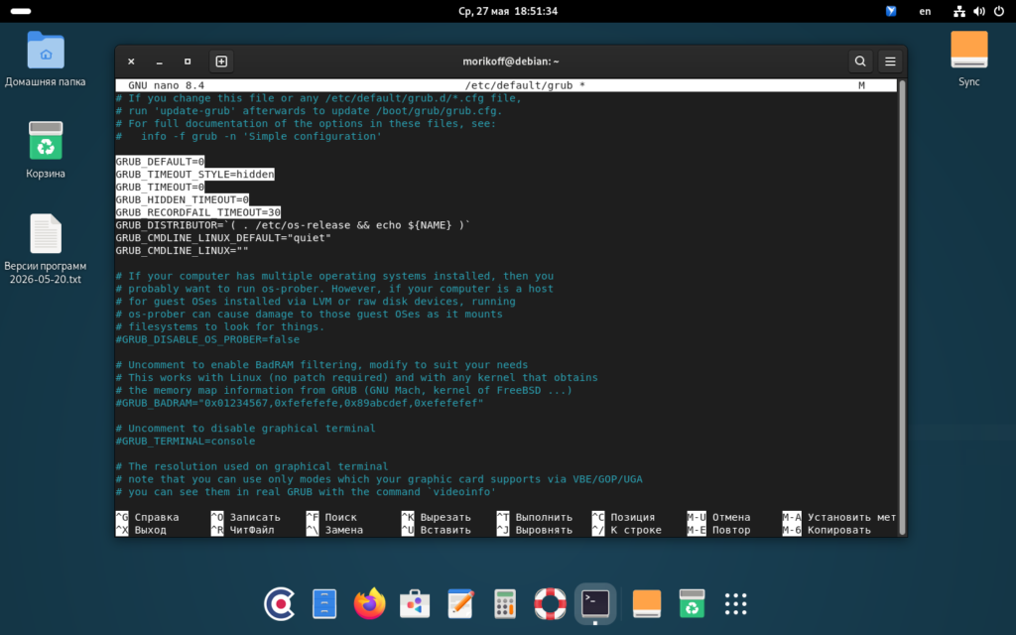Screen dimensions: 1016x635
Task: Open the Корзина trash desktop icon
Action: click(x=46, y=150)
